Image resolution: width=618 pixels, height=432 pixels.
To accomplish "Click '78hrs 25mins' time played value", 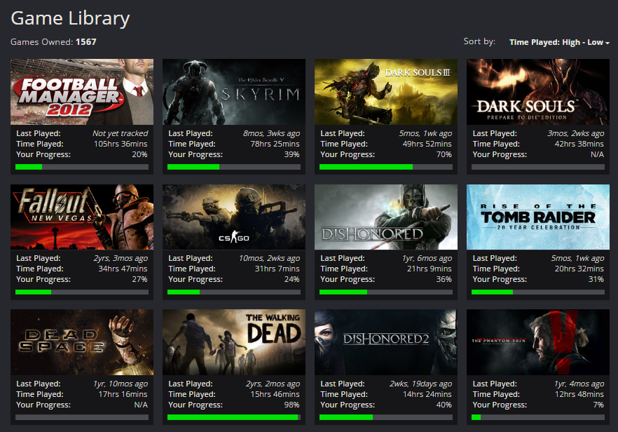I will [x=275, y=144].
